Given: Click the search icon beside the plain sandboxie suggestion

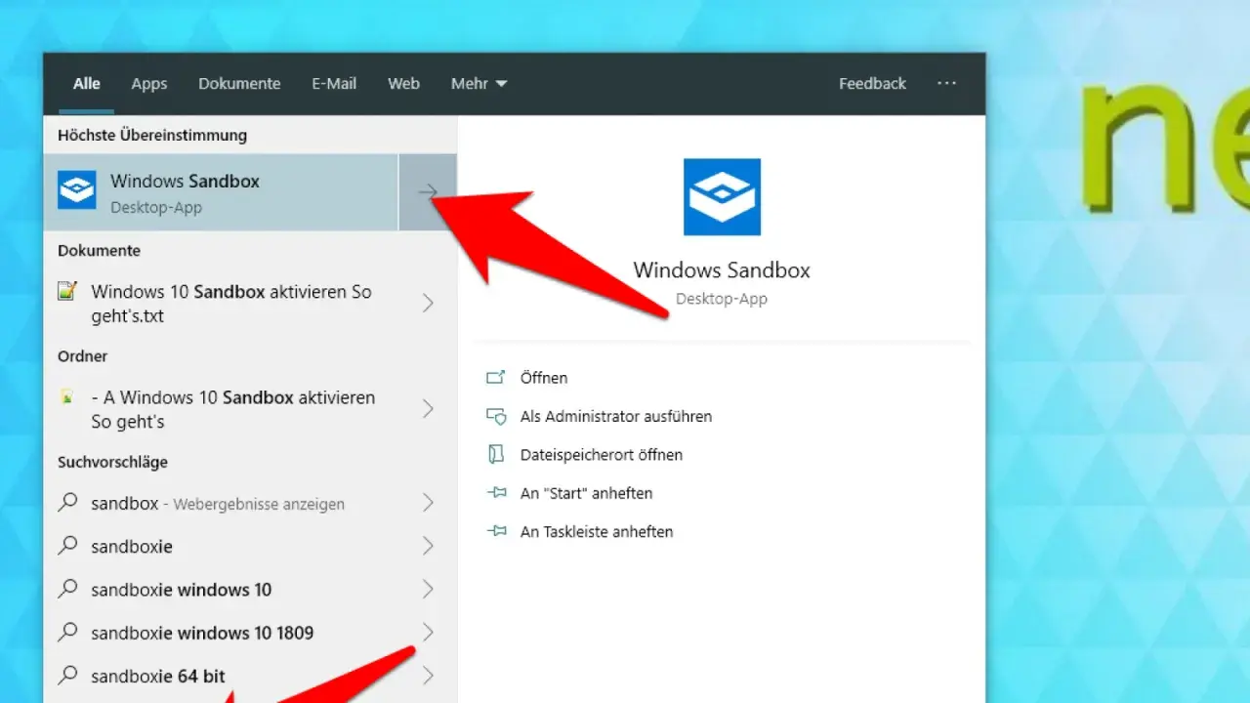Looking at the screenshot, I should point(67,546).
